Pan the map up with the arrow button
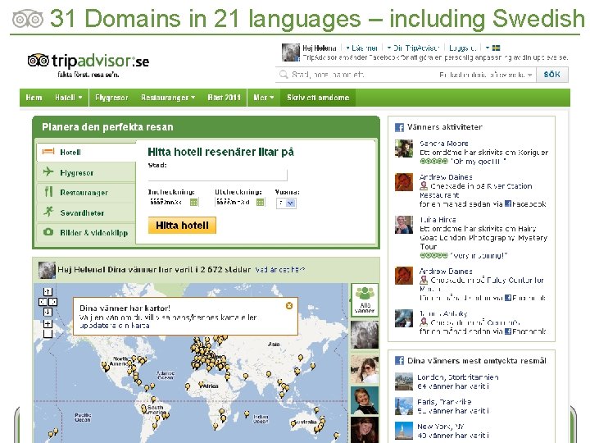The width and height of the screenshot is (590, 443). tap(48, 292)
